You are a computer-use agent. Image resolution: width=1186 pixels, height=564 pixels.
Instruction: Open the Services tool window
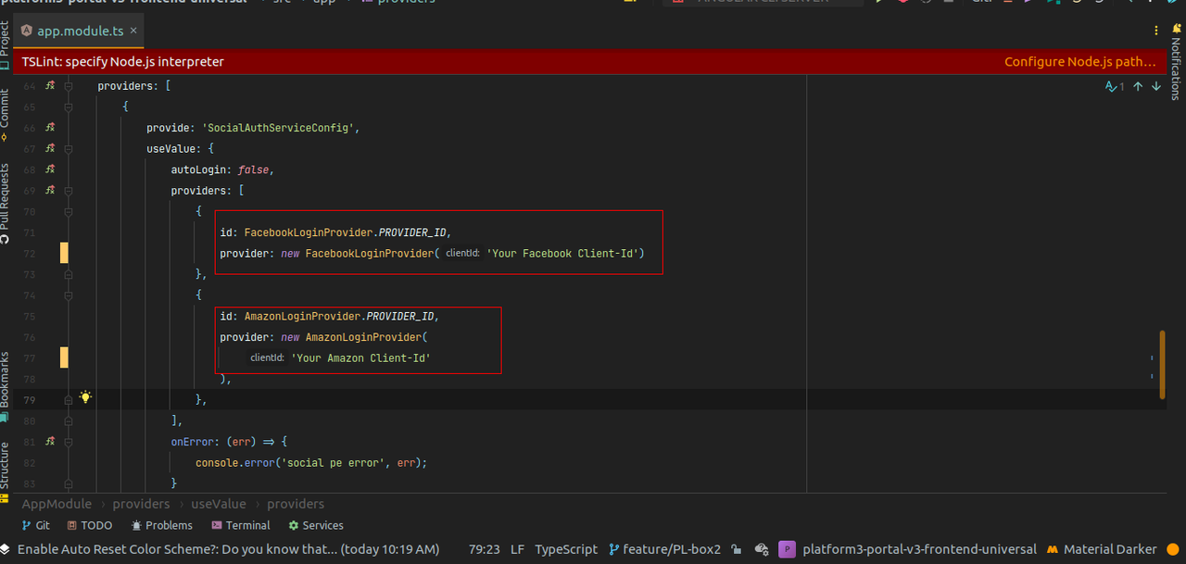click(x=315, y=525)
